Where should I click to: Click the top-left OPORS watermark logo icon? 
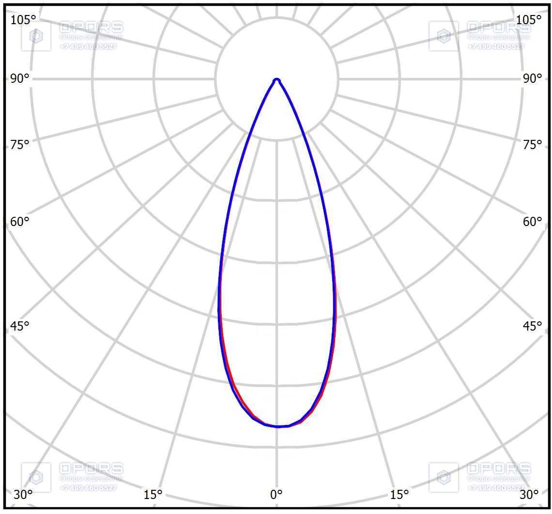click(x=36, y=36)
